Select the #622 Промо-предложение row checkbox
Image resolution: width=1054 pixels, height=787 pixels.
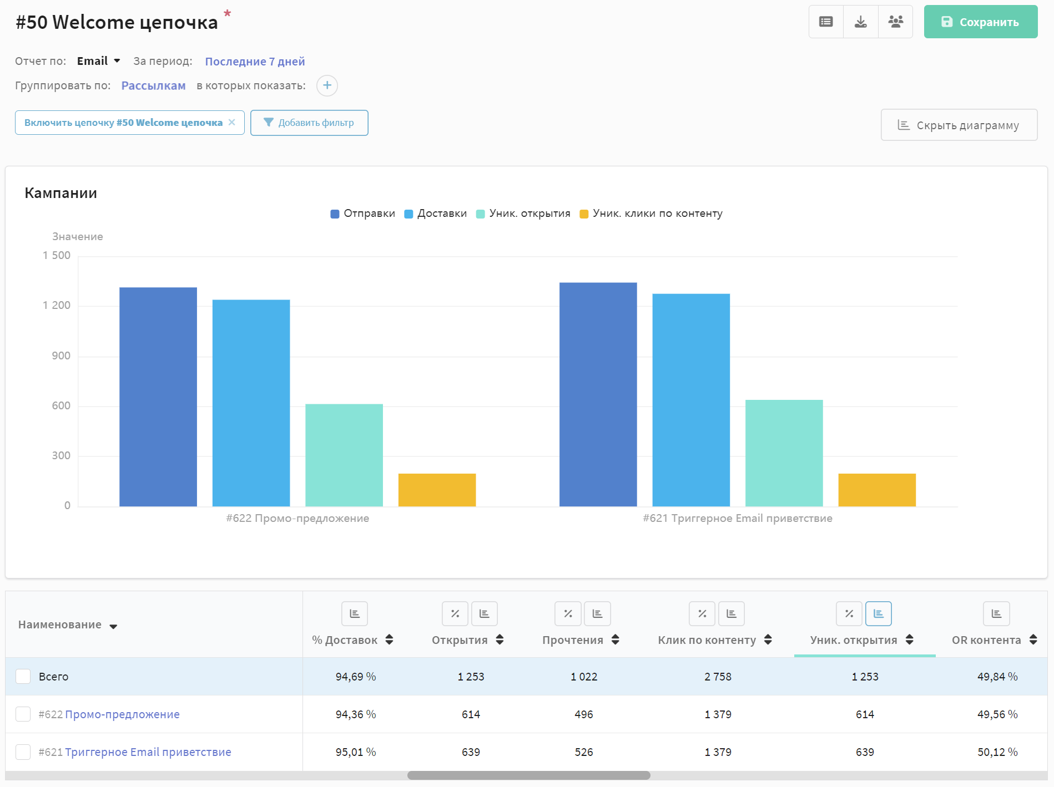click(23, 714)
